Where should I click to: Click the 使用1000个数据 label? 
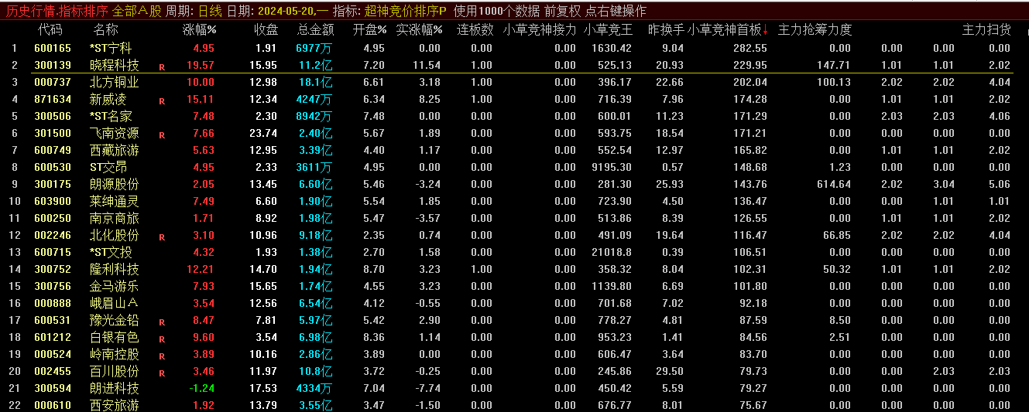[496, 11]
